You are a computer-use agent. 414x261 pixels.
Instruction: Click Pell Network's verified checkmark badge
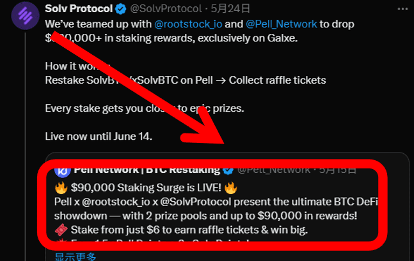click(x=228, y=170)
